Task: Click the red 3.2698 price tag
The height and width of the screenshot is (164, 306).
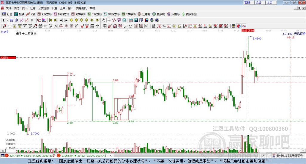Action: 8,57
